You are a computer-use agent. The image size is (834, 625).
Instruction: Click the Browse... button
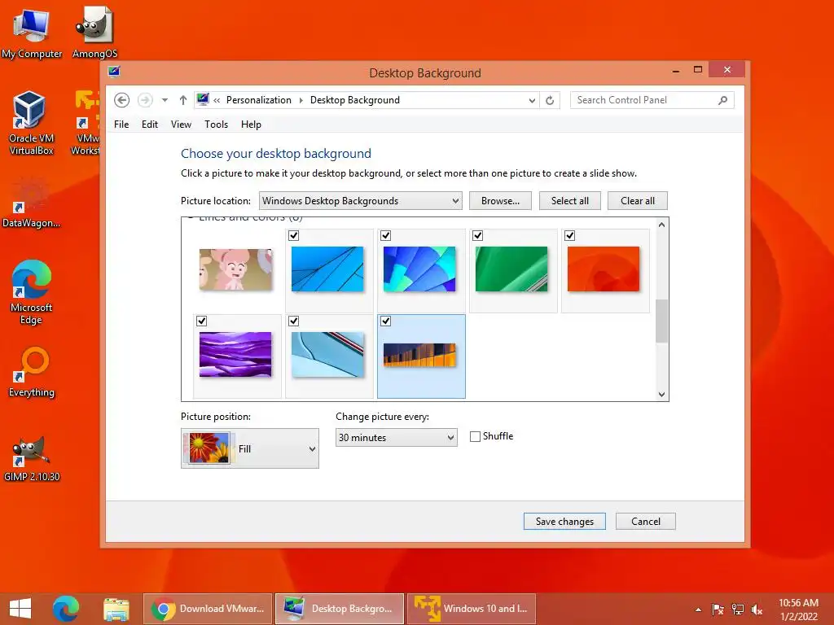[500, 201]
